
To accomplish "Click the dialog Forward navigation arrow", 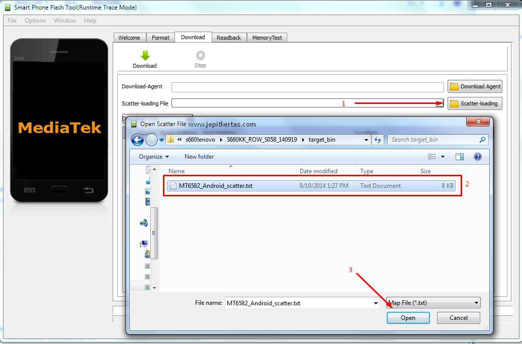I will (151, 140).
